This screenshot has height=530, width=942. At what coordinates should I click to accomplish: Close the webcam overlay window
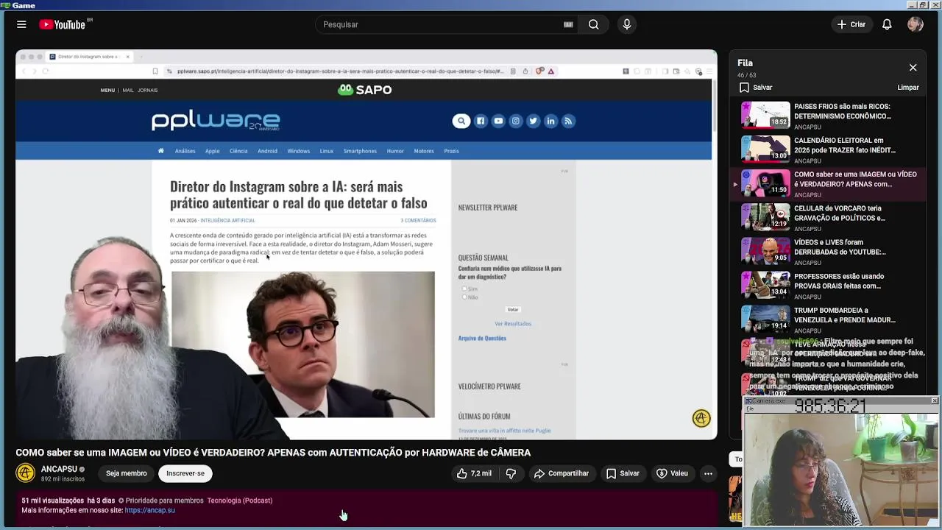click(935, 400)
